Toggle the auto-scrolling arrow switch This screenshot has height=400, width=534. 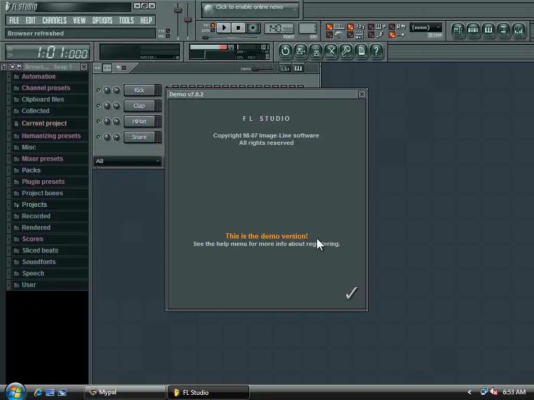[x=392, y=34]
